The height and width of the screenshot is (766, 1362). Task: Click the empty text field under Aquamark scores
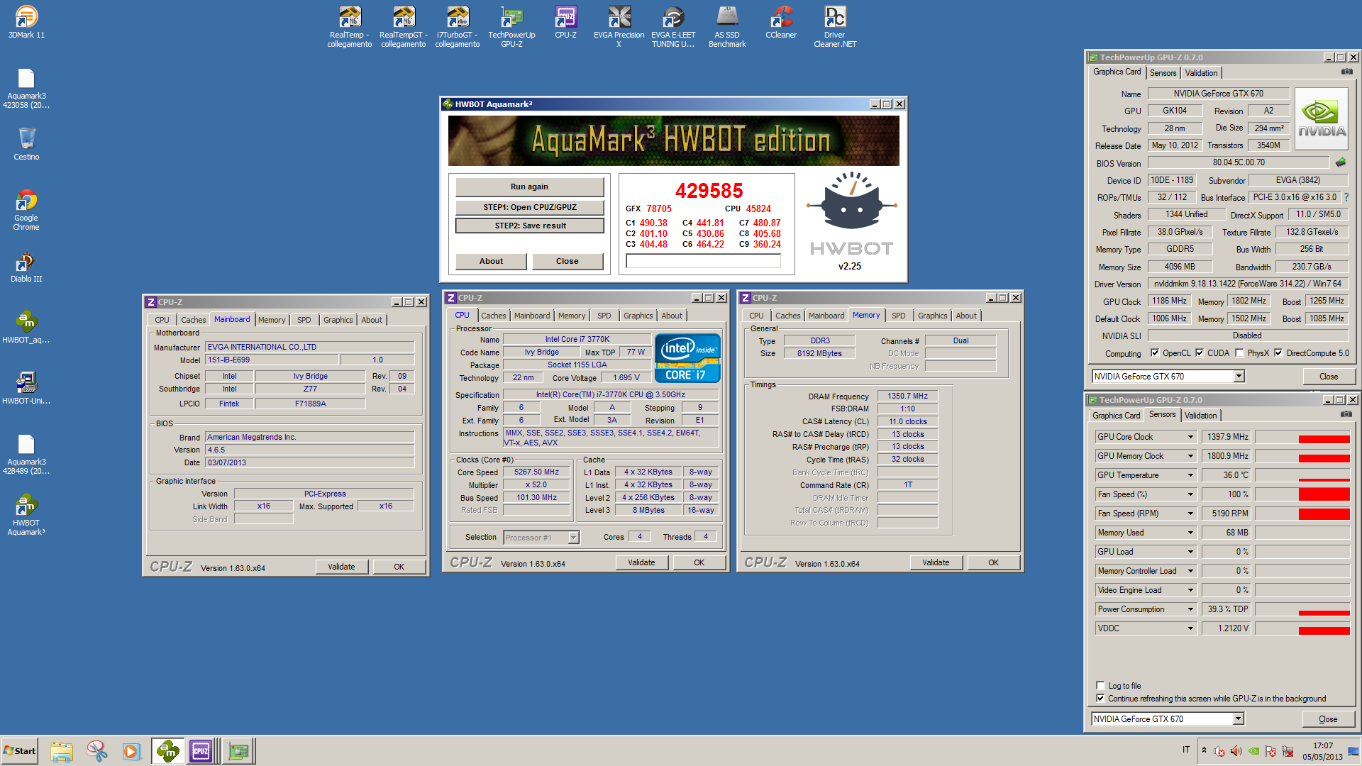click(x=703, y=262)
